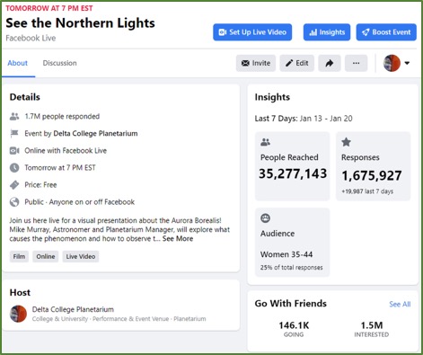Open Delta College Planetarium host profile thumbnail
The width and height of the screenshot is (423, 355).
pos(18,314)
